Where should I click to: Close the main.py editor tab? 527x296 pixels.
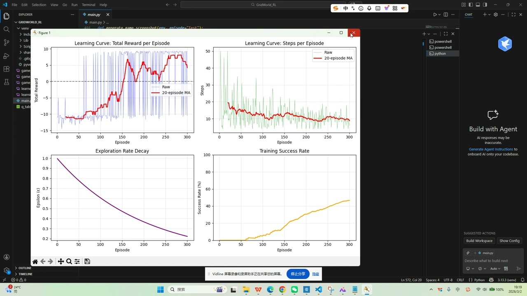click(x=108, y=14)
